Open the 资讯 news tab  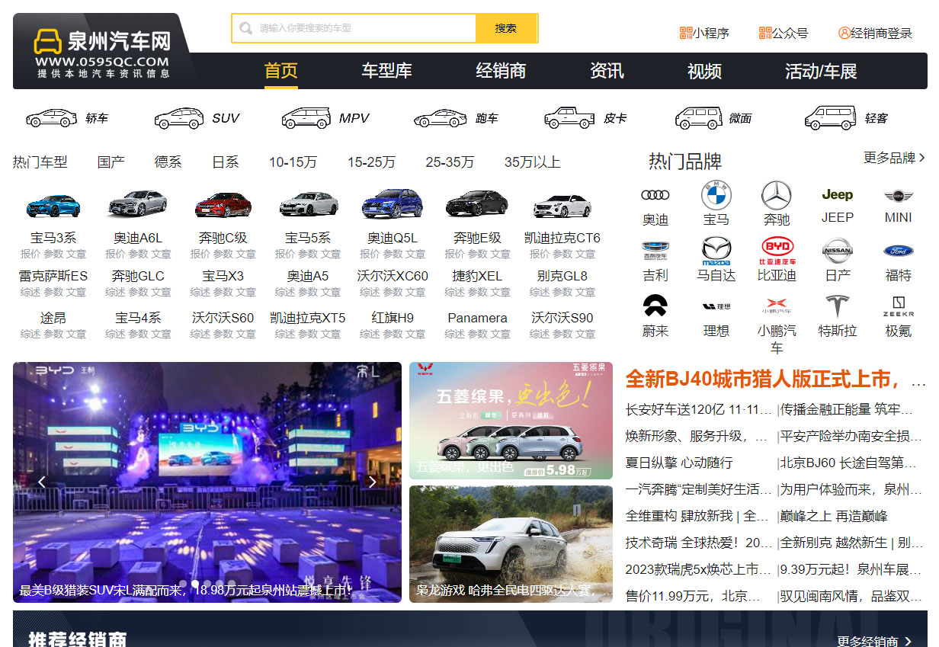pyautogui.click(x=607, y=71)
